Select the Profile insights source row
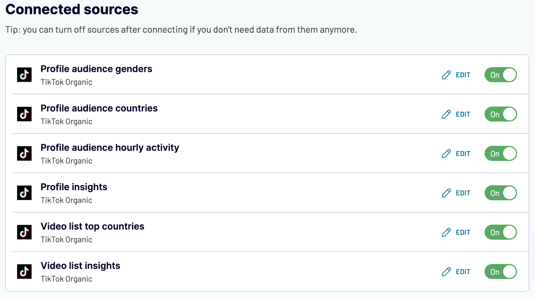 (74, 187)
